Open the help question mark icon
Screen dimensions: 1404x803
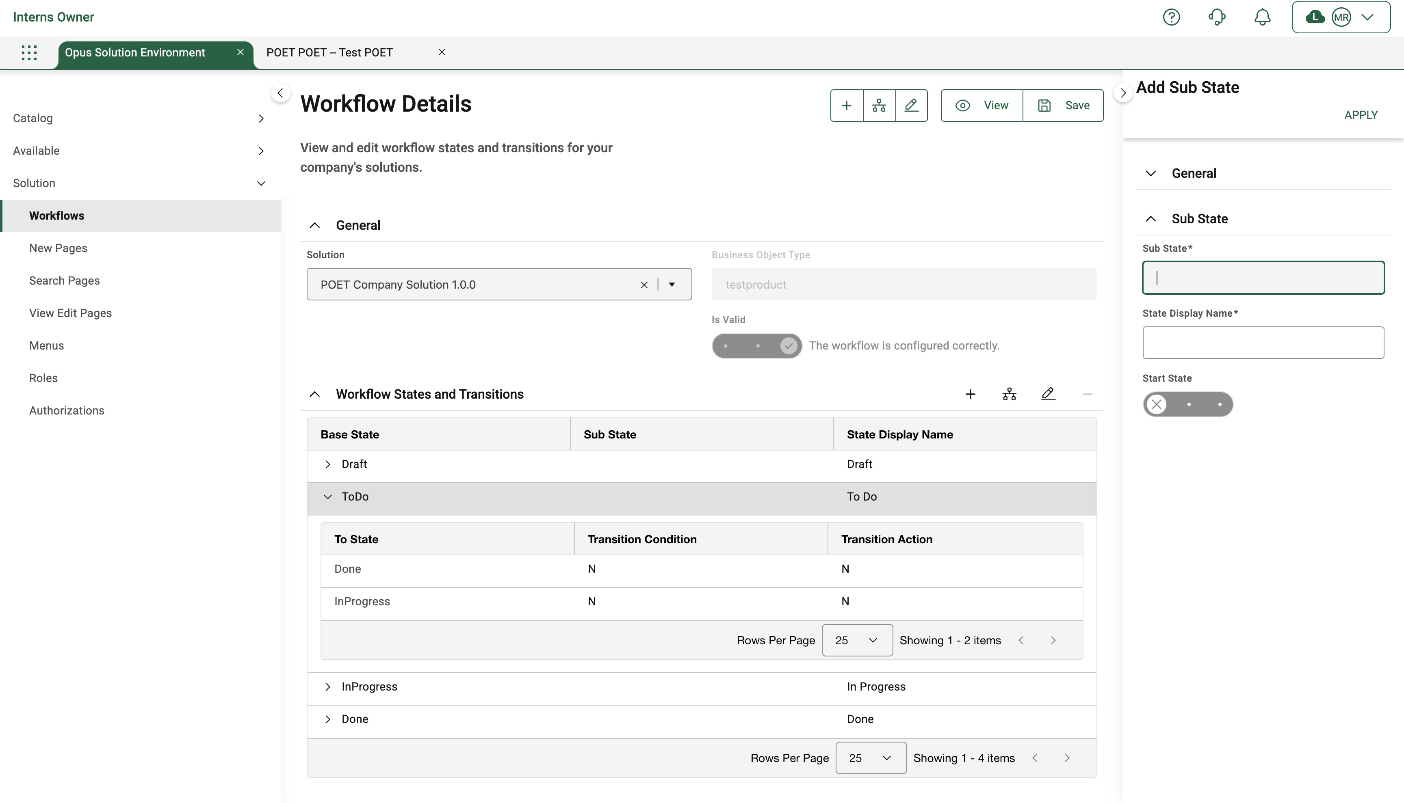click(x=1171, y=17)
